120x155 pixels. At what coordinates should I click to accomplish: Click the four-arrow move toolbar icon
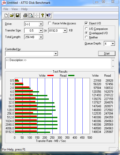pos(37,15)
